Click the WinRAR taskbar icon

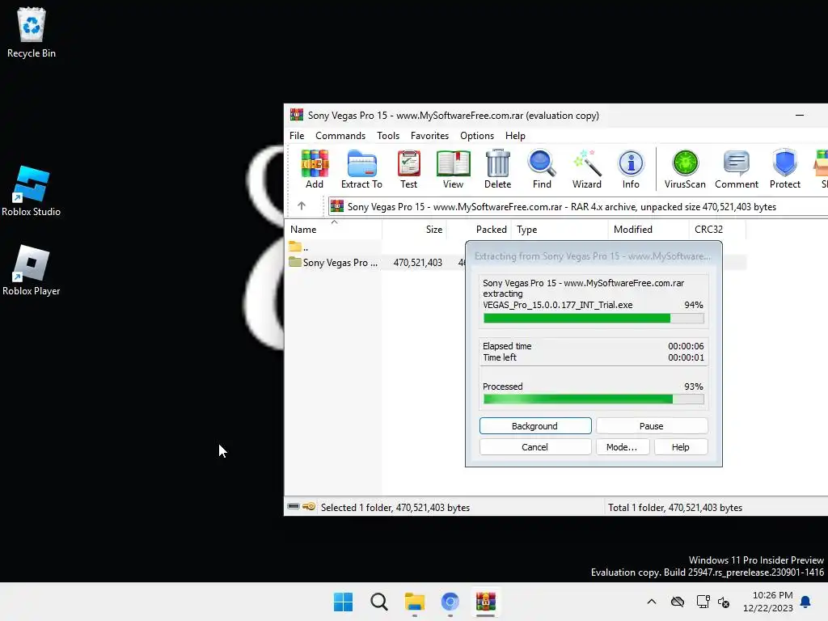click(x=486, y=602)
